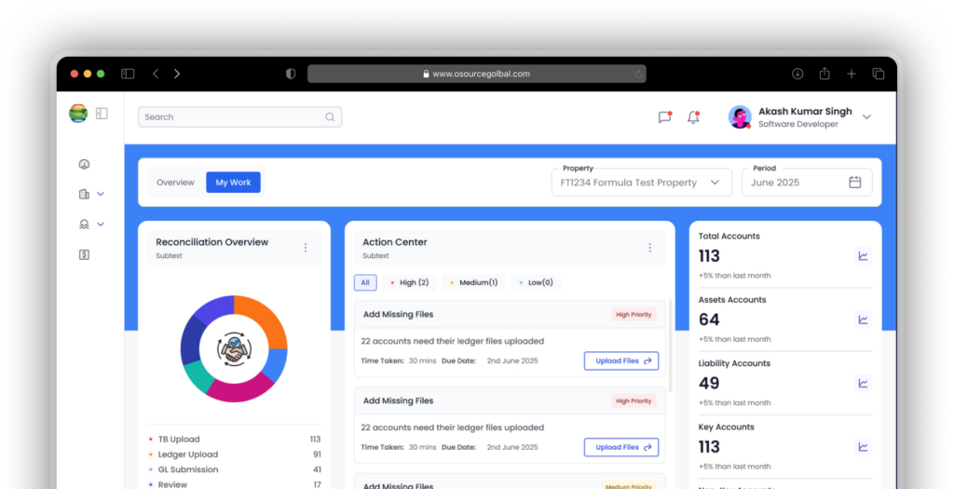Click the Liability Accounts trend chart icon
This screenshot has width=954, height=489.
[863, 383]
